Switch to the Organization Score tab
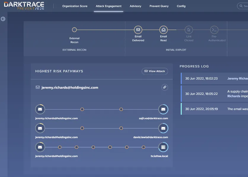The width and height of the screenshot is (248, 177). coord(74,6)
